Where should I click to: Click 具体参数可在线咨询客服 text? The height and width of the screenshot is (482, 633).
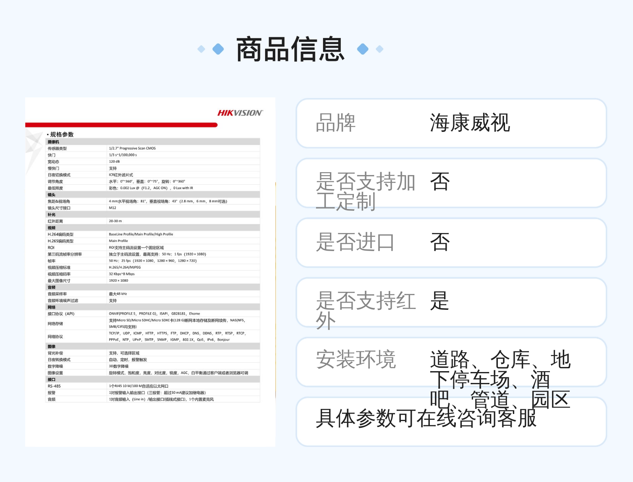pyautogui.click(x=426, y=418)
